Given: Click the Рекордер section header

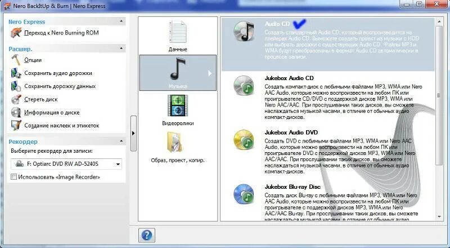Looking at the screenshot, I should [x=66, y=141].
